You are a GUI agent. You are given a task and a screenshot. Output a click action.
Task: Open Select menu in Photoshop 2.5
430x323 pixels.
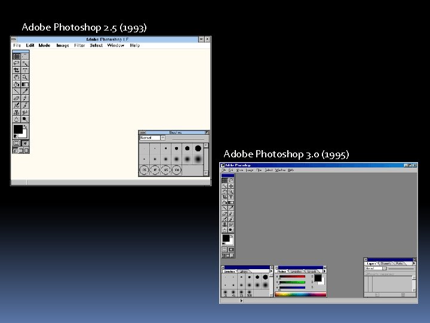(x=96, y=45)
